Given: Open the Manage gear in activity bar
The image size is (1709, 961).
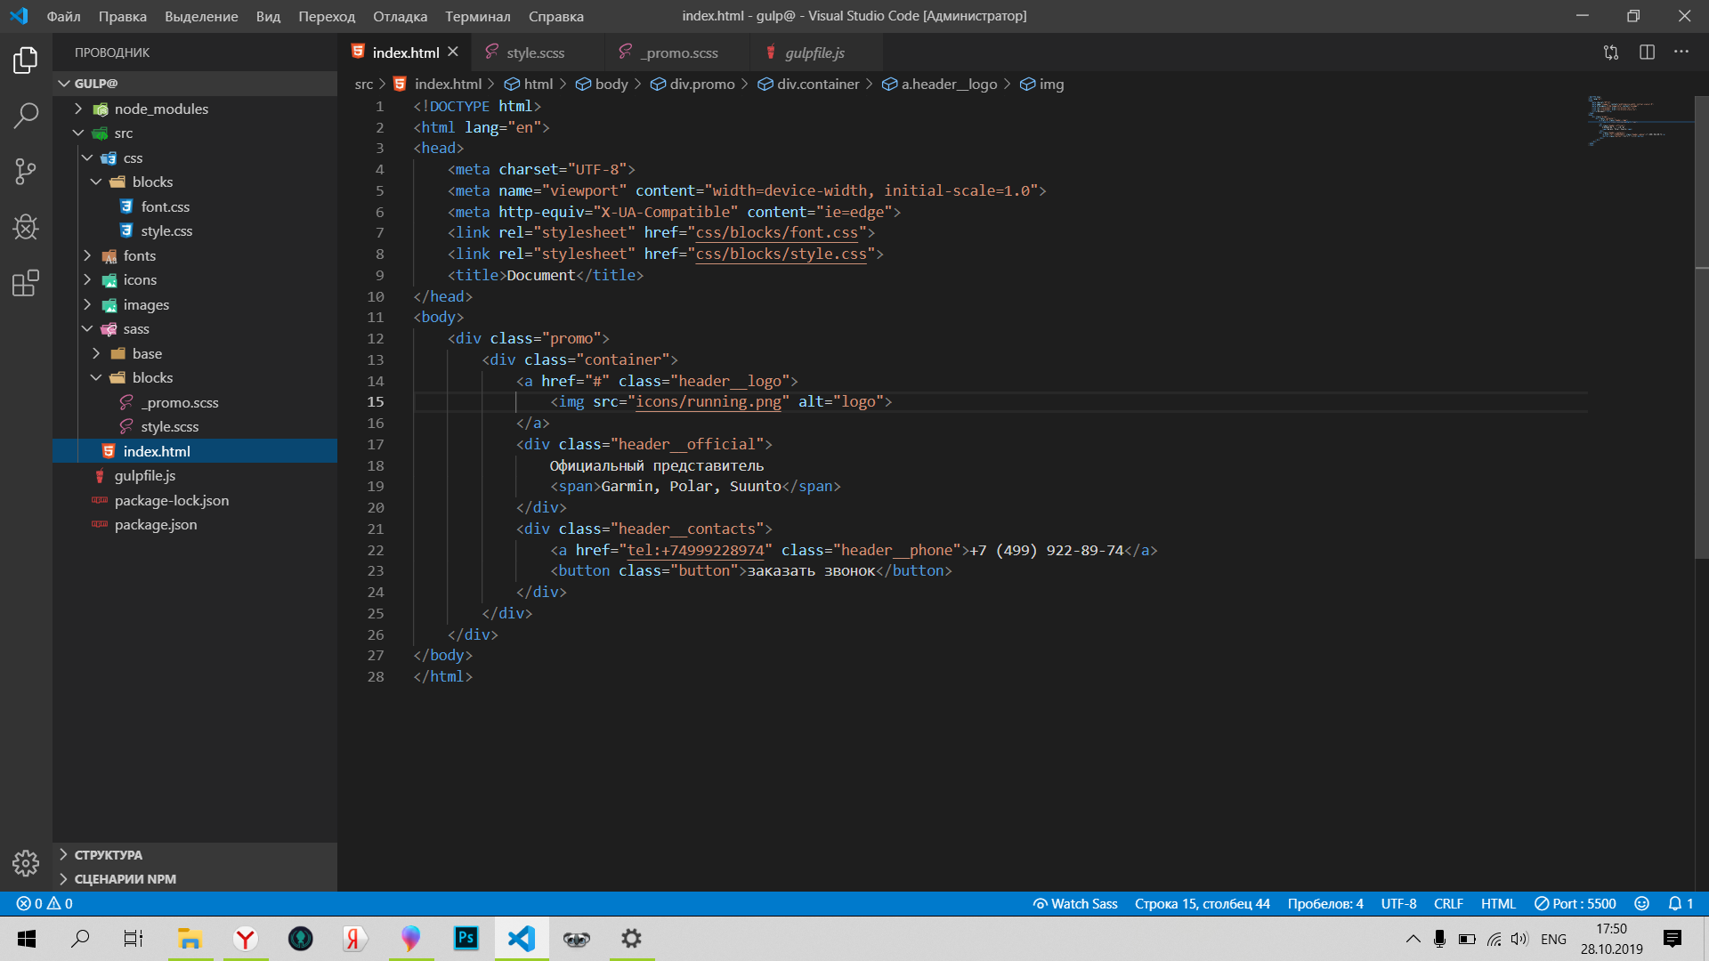Looking at the screenshot, I should point(26,862).
